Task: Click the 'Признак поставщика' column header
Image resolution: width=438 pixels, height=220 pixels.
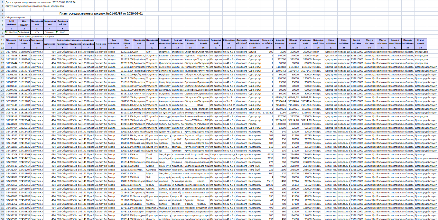Action: 408,42
